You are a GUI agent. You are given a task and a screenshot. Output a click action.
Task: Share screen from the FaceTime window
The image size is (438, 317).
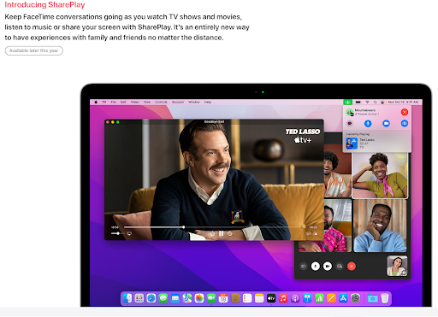pyautogui.click(x=340, y=267)
